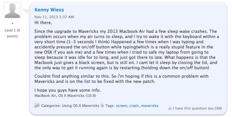Click the post timestamp Nov 11, 2013
Screen dimensions: 232x117
(54, 17)
